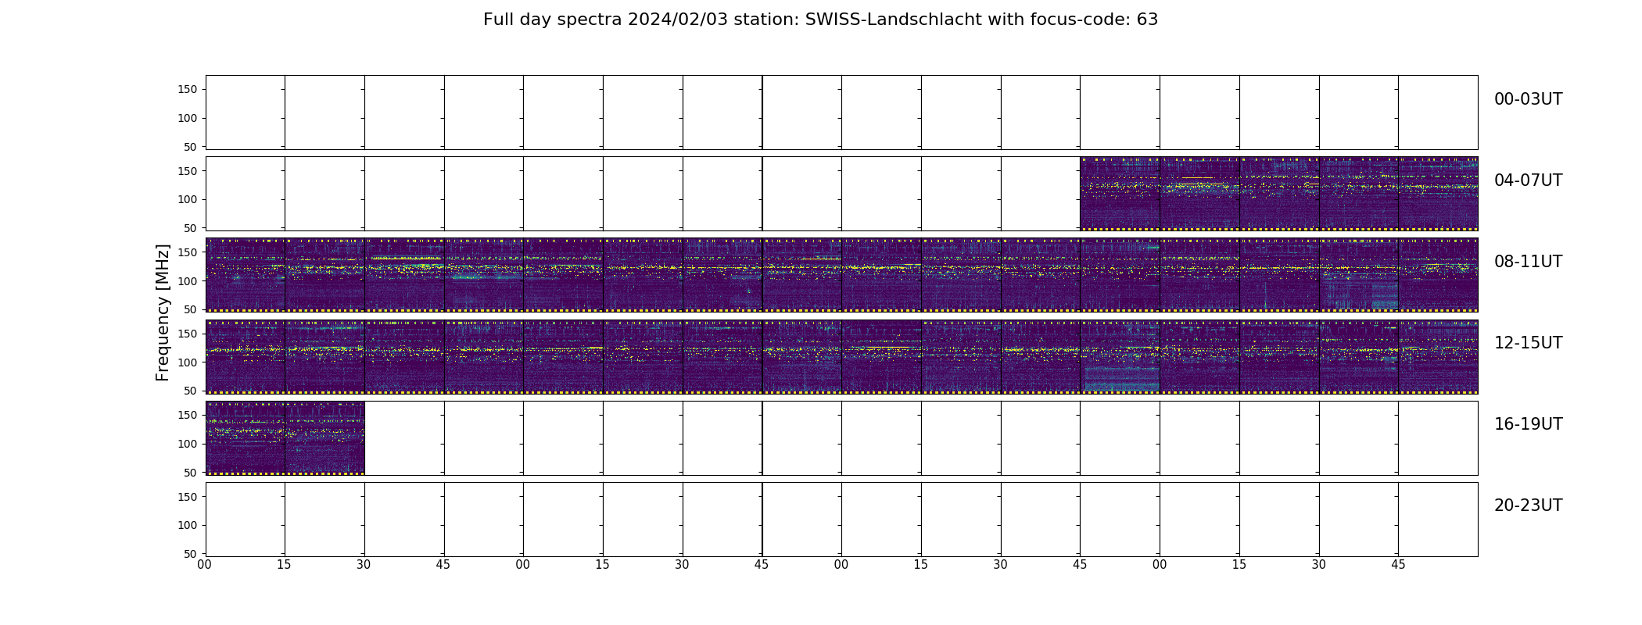Click the figure title mentioning SWISS-Landschlacht
Image resolution: width=1642 pixels, height=625 pixels.
(820, 20)
